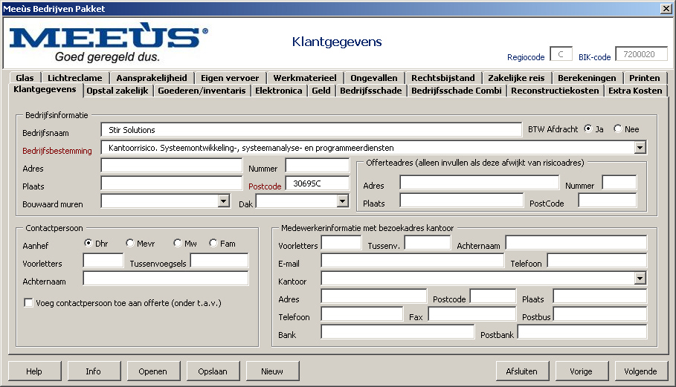Screen dimensions: 676x387
Task: Switch to the Werkmaterieel tab
Action: click(x=305, y=78)
